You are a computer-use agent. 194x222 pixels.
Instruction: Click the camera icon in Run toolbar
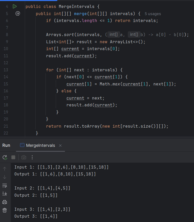click(x=24, y=157)
